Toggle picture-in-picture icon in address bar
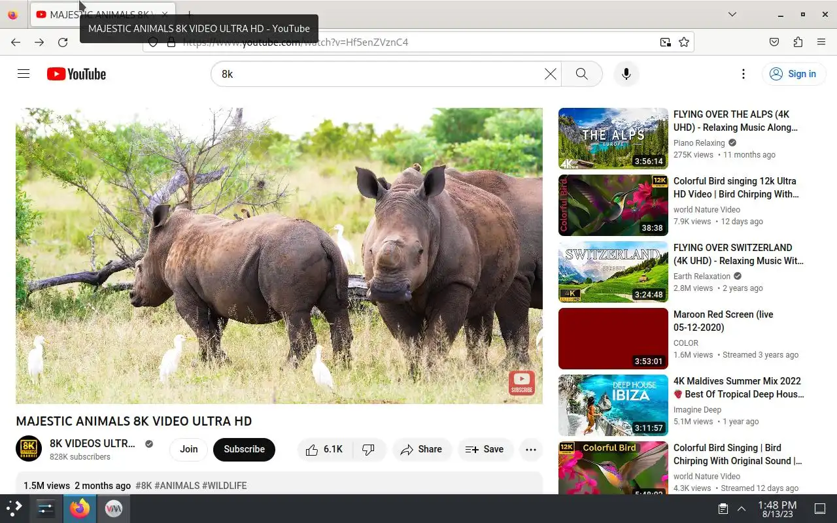The width and height of the screenshot is (837, 523). click(x=665, y=42)
